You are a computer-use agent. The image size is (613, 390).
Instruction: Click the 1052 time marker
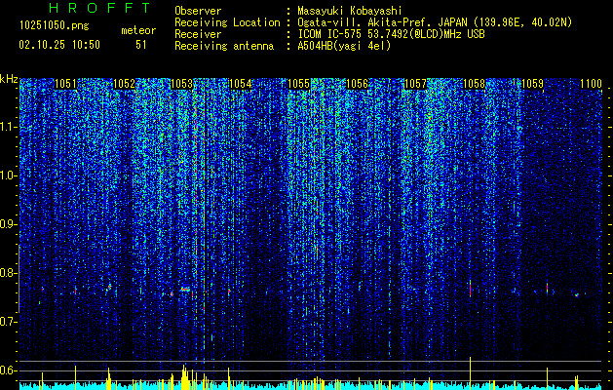(x=124, y=84)
